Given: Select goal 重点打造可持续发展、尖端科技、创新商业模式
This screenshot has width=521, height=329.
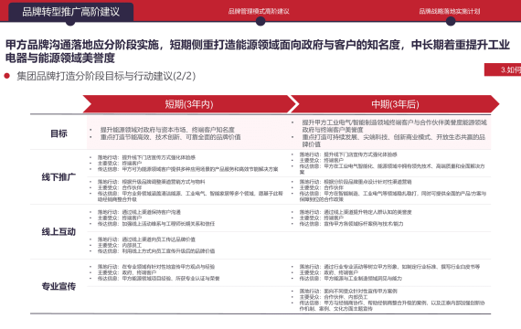Looking at the screenshot, I should pyautogui.click(x=394, y=141).
